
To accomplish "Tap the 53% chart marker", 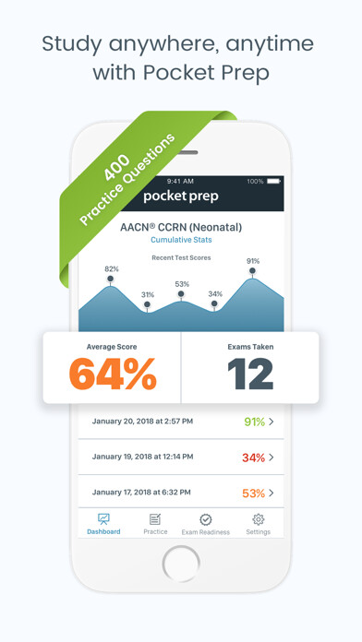I will point(181,294).
